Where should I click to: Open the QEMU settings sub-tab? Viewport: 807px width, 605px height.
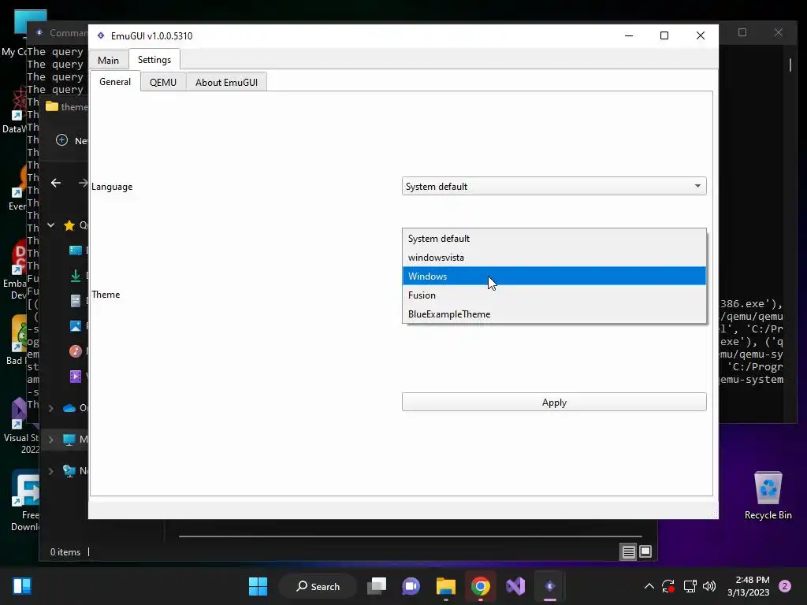click(x=162, y=82)
